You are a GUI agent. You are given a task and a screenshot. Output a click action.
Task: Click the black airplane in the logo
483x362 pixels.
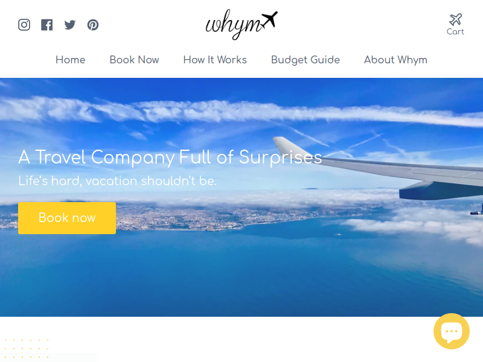click(269, 19)
